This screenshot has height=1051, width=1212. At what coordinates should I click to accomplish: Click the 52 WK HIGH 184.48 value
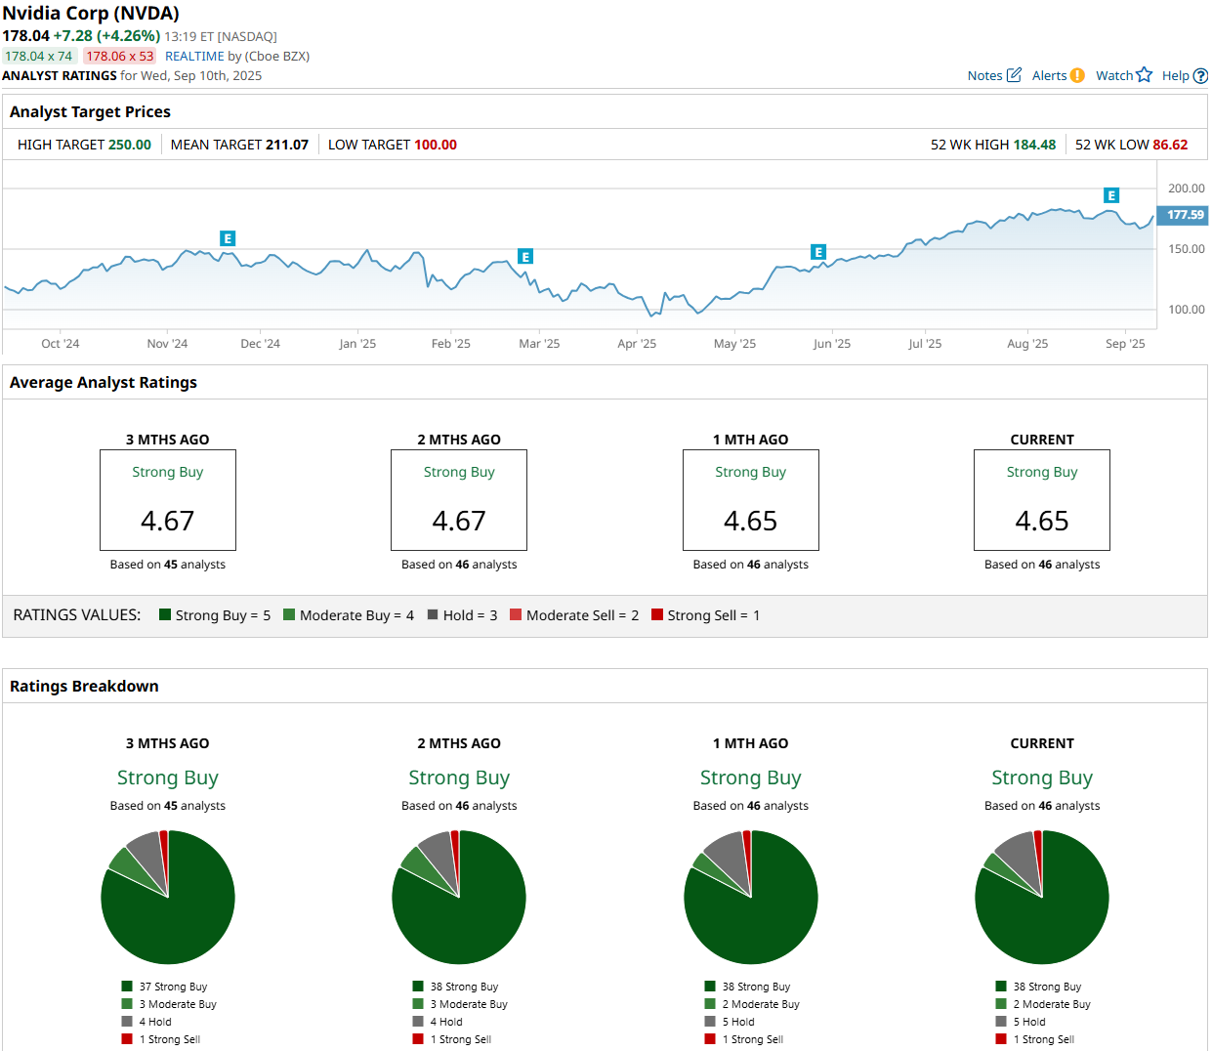(x=1034, y=145)
